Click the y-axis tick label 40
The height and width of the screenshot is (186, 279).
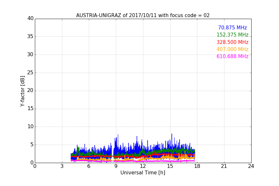pos(30,18)
